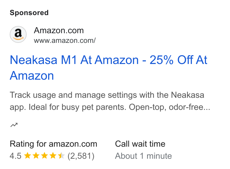Click the word 'Amazon' on headline's second line

(32, 76)
